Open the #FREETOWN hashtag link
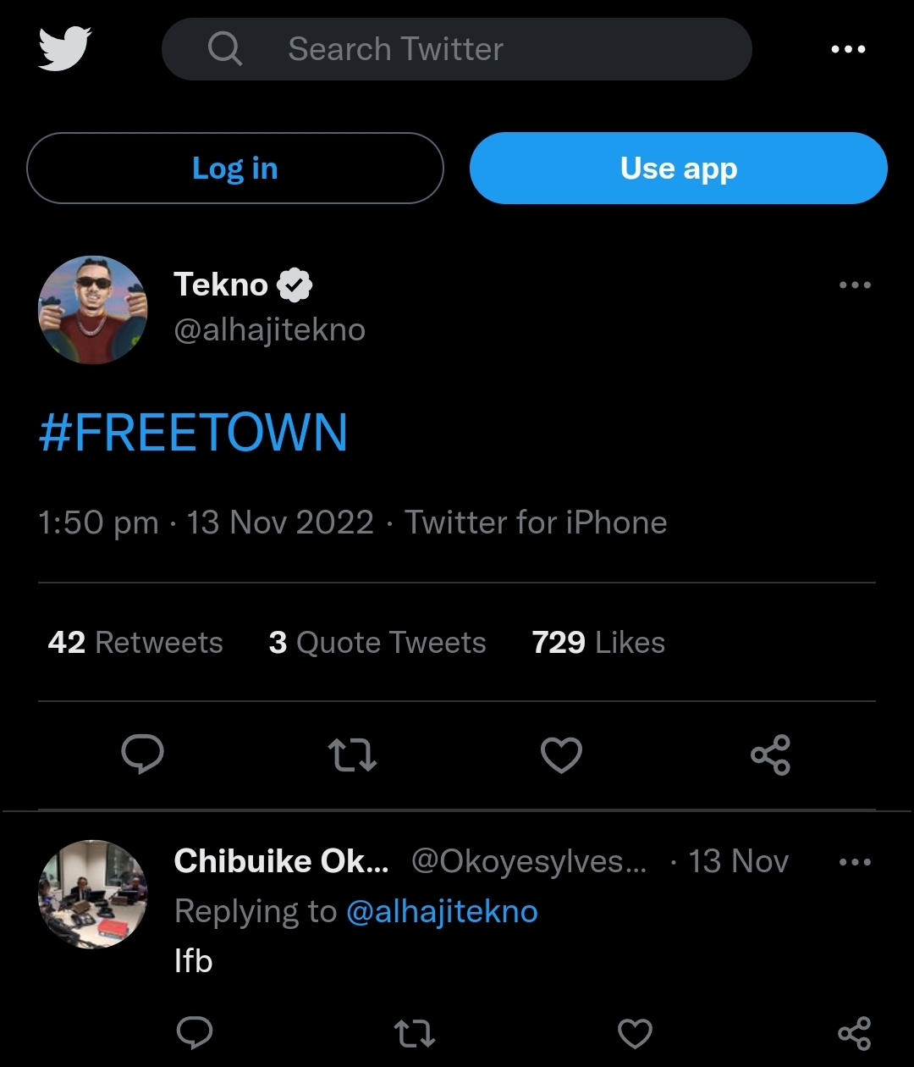914x1067 pixels. coord(193,433)
